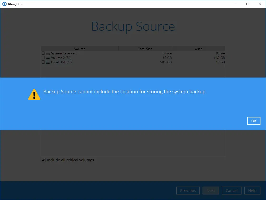Click the Local Disk (C:) drive icon
Image resolution: width=266 pixels, height=200 pixels.
48,62
